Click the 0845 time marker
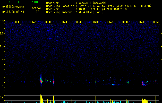 (79, 22)
